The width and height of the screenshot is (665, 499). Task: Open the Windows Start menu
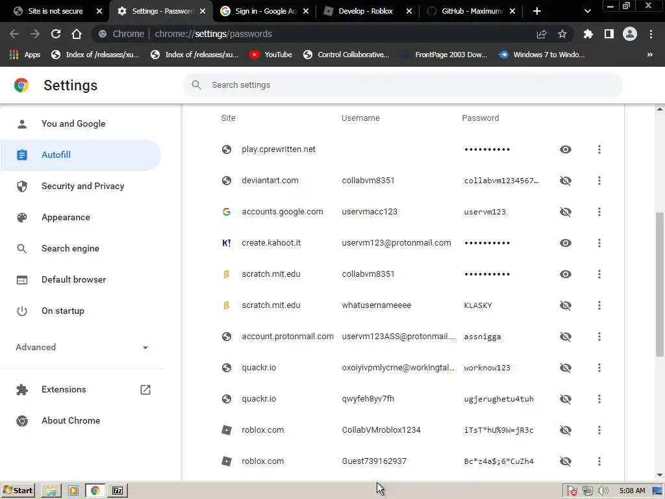click(x=18, y=491)
